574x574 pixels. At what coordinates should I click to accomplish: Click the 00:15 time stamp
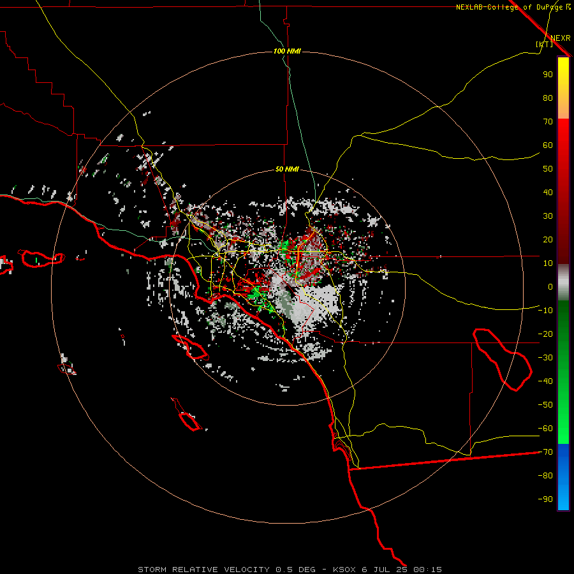point(427,570)
